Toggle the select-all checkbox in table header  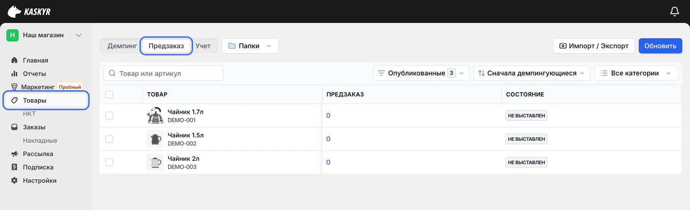point(109,94)
